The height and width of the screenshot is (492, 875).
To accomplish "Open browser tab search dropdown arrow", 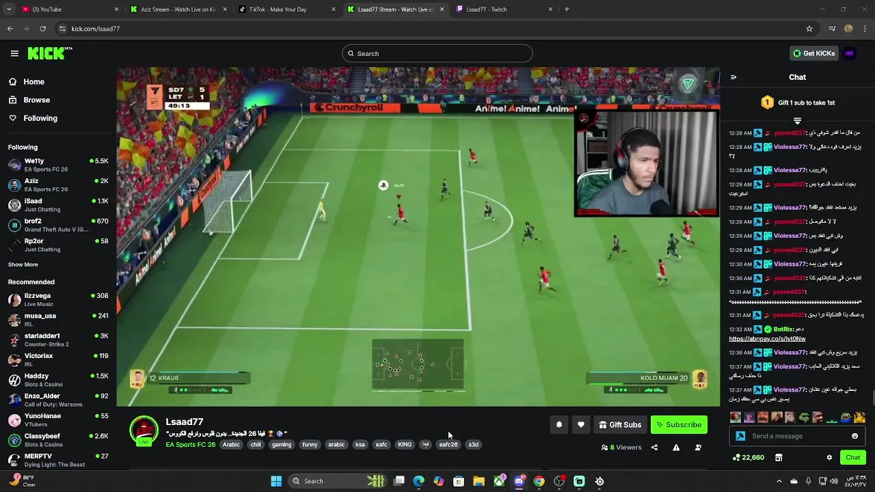I will click(8, 10).
